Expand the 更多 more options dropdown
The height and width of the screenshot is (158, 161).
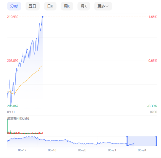(x=103, y=6)
